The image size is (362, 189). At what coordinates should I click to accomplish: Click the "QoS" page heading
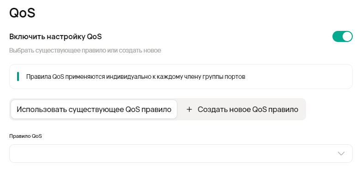tap(22, 12)
